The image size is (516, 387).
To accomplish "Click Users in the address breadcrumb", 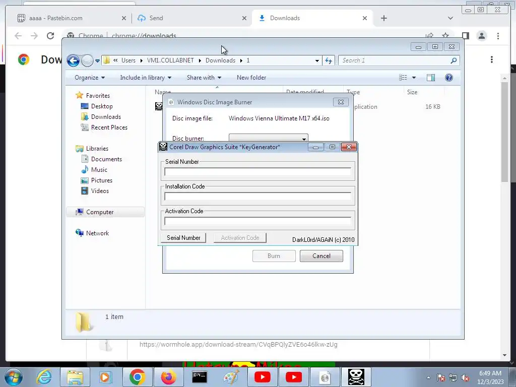I will pyautogui.click(x=128, y=60).
